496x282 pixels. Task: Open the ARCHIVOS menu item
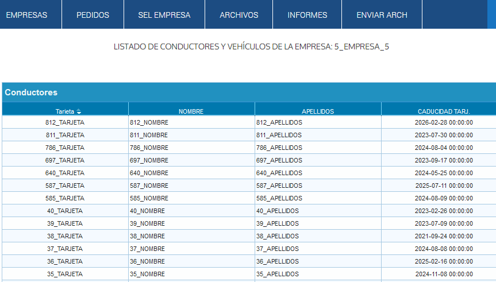point(239,15)
